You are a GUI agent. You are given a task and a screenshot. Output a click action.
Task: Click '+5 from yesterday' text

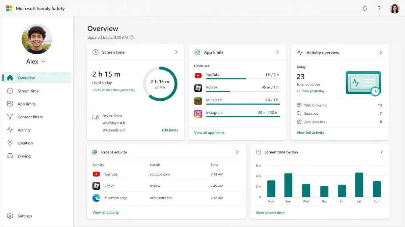point(310,91)
